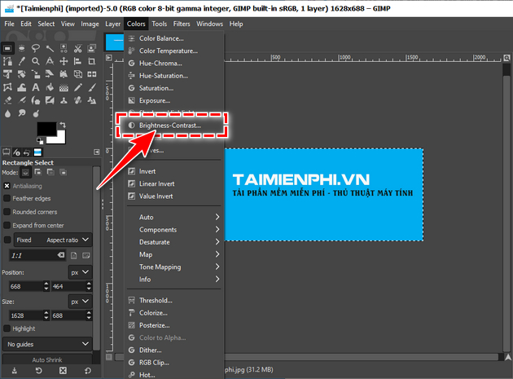Viewport: 513px width, 379px height.
Task: Reset tool options to default values
Action: 88,371
